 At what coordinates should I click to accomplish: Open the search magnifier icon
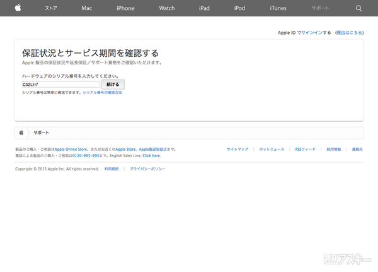click(x=358, y=8)
